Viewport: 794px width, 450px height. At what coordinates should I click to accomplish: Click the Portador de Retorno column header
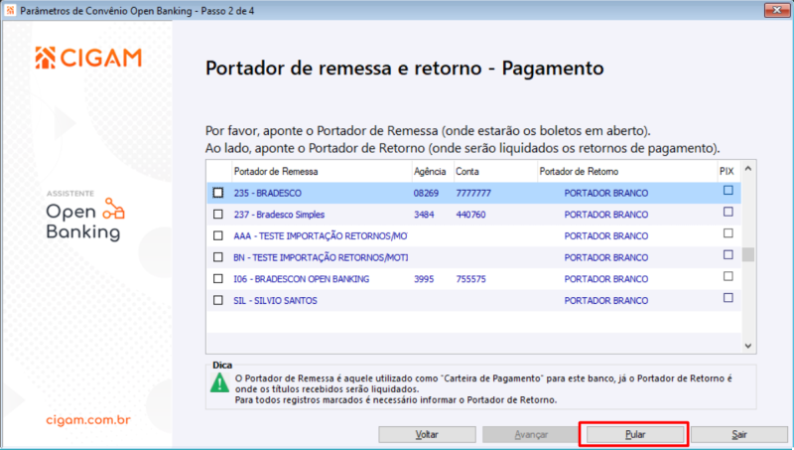[627, 171]
